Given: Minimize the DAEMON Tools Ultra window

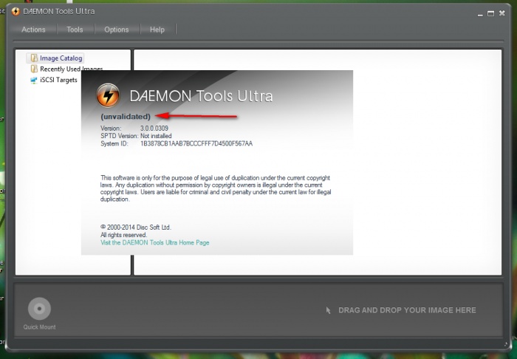Looking at the screenshot, I should coord(480,14).
